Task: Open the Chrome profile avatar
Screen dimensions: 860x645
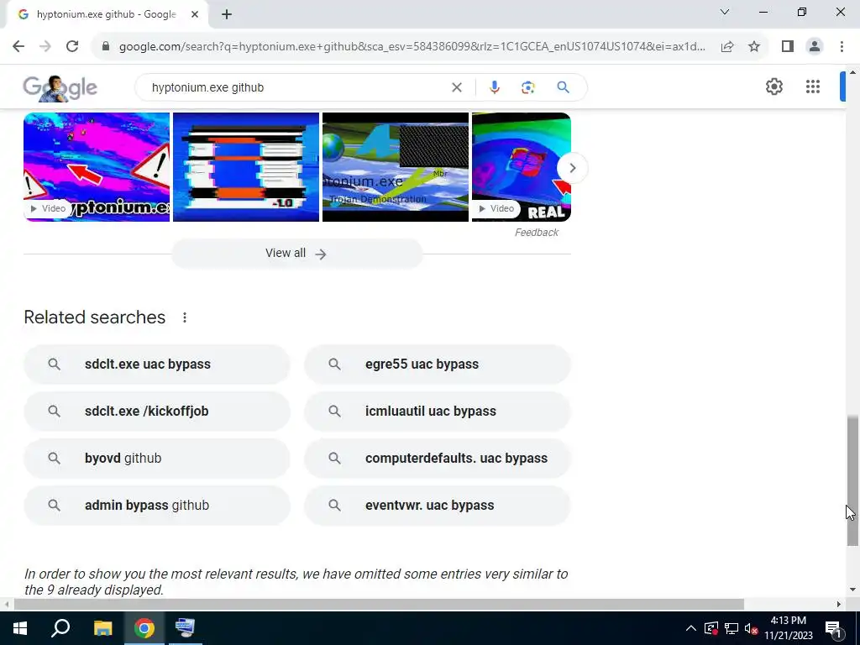Action: pos(815,47)
